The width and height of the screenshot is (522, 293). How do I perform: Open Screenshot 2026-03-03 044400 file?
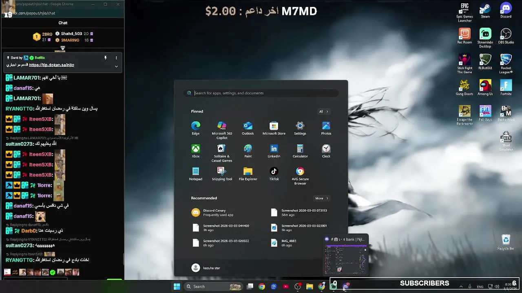tap(221, 227)
